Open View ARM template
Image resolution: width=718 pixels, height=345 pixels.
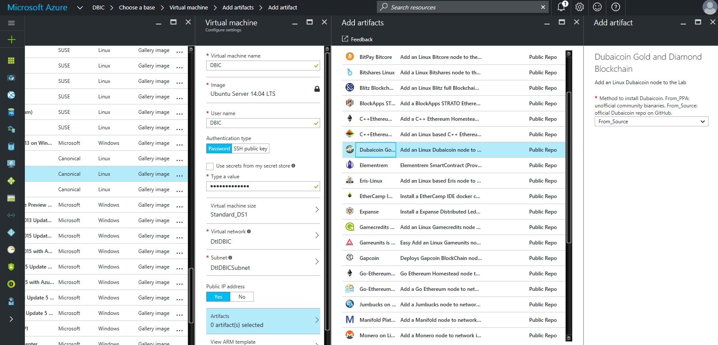tap(263, 342)
